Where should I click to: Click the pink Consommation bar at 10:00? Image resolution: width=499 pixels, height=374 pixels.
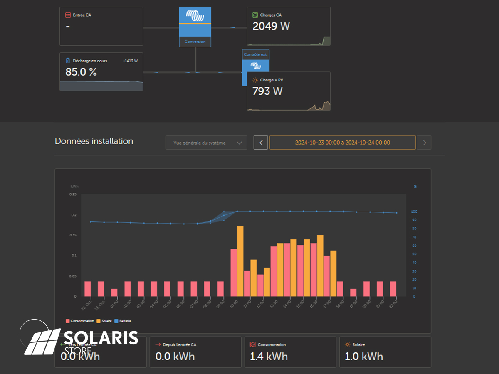point(234,273)
